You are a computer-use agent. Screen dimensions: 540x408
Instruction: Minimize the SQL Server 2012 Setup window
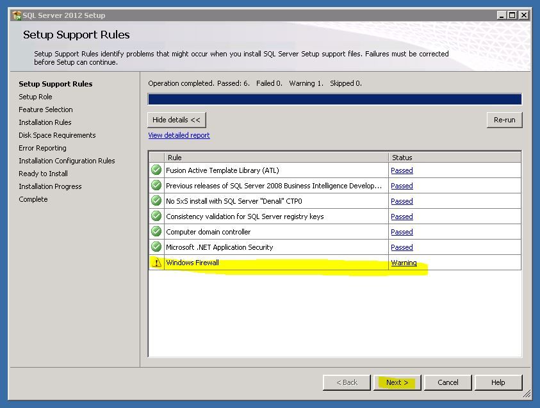click(502, 15)
